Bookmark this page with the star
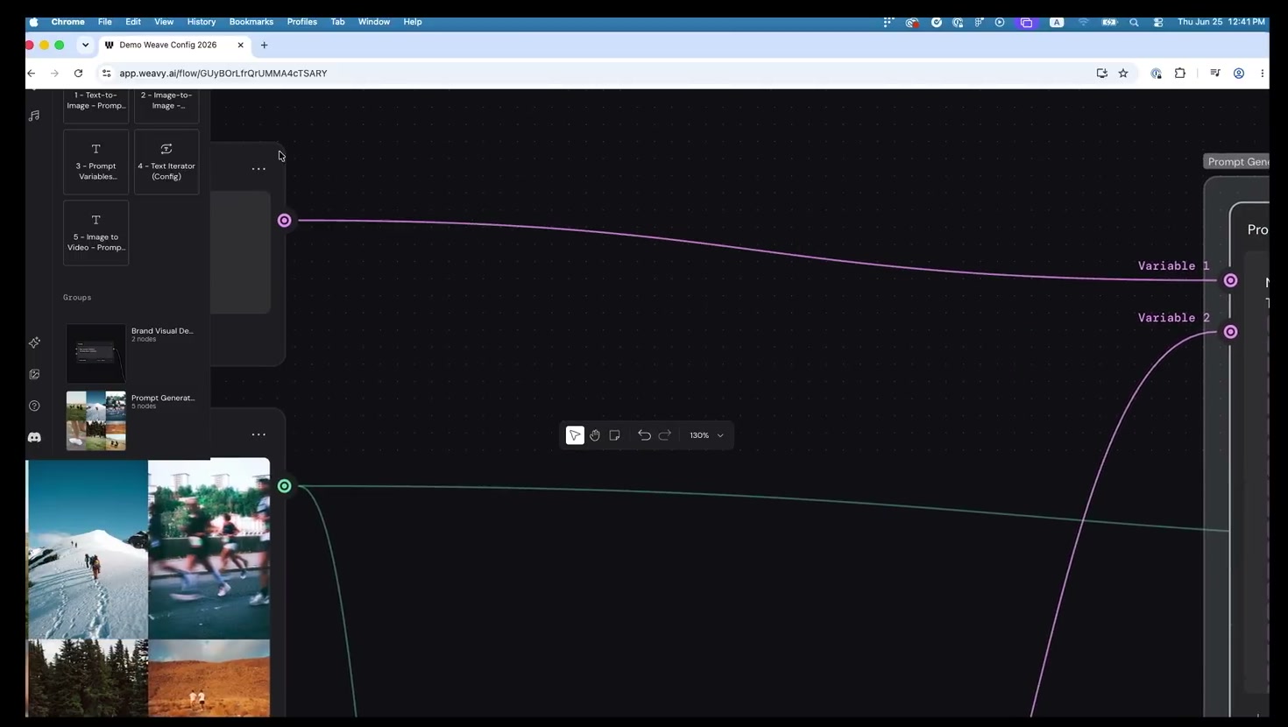The height and width of the screenshot is (727, 1288). pyautogui.click(x=1123, y=74)
